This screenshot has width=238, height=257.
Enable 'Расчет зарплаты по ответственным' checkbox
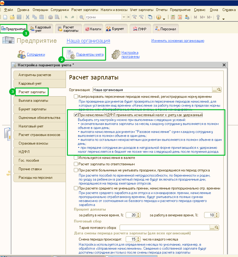(76, 164)
